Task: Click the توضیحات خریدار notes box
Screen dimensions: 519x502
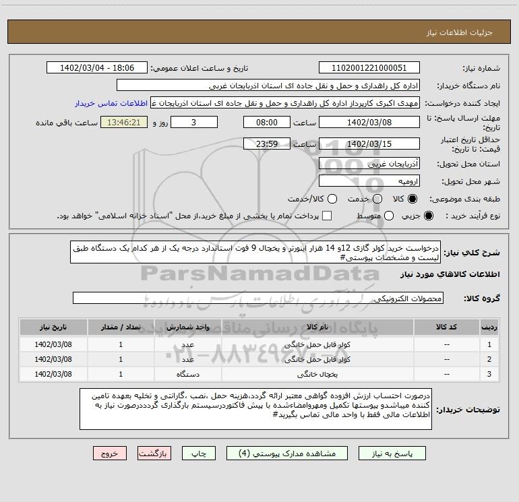Action: [x=255, y=409]
